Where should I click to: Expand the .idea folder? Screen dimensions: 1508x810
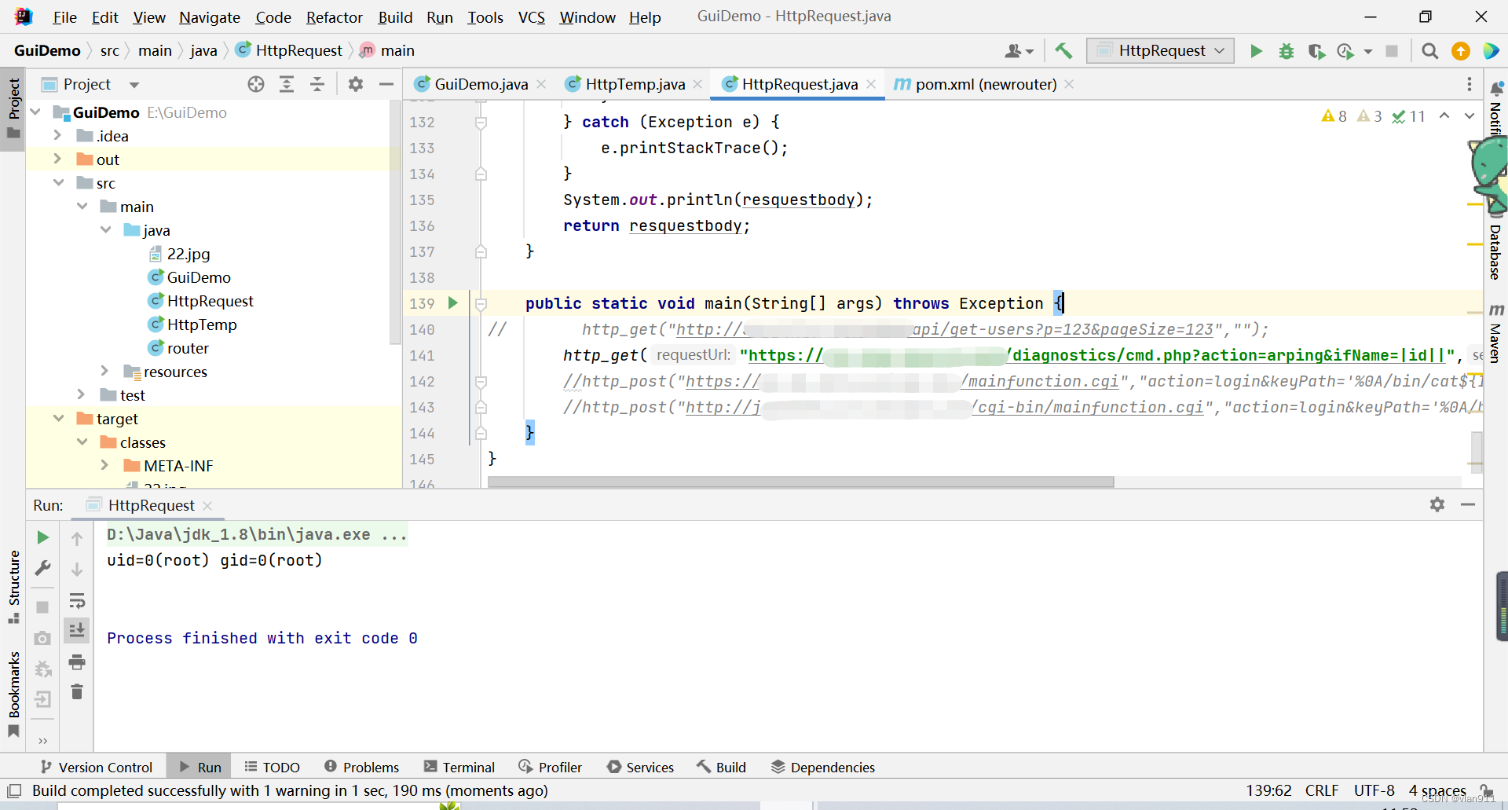tap(57, 136)
